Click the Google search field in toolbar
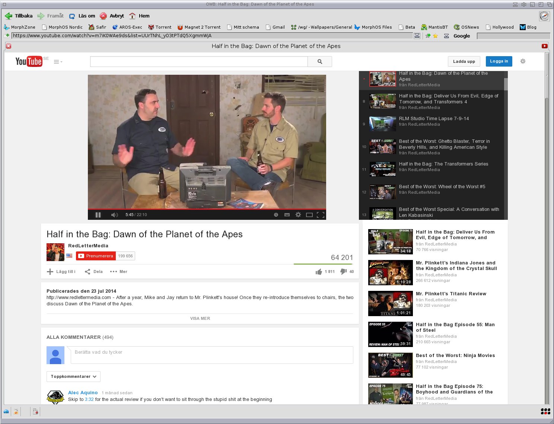This screenshot has width=554, height=424. pos(513,36)
